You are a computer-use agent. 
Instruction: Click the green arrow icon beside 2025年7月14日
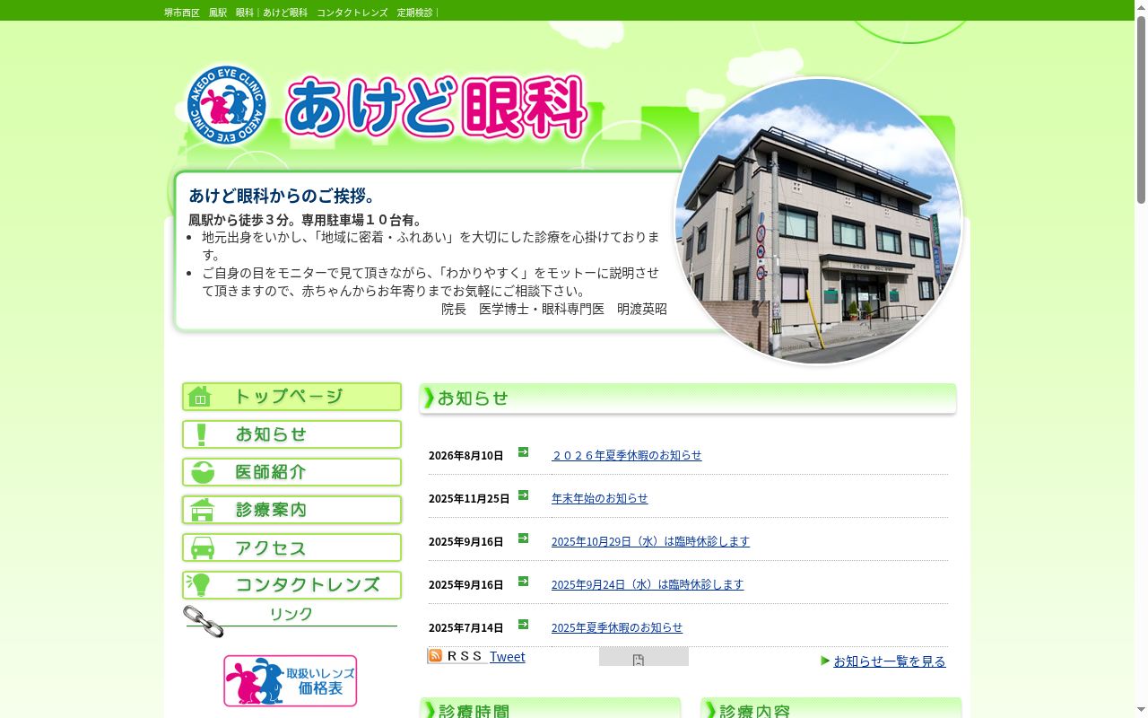point(523,625)
